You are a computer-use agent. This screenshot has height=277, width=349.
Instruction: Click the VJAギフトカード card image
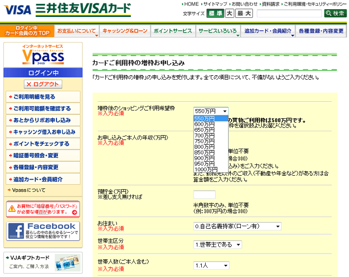(68, 263)
